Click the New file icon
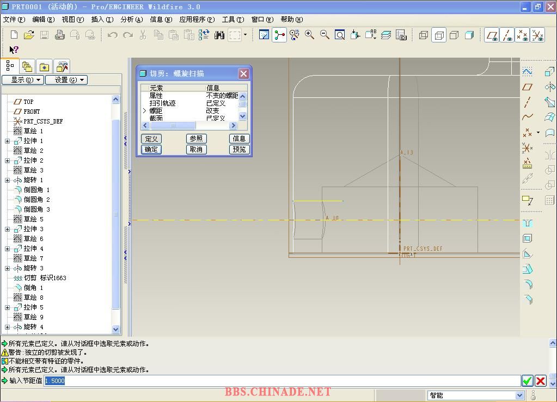The image size is (557, 402). tap(14, 35)
